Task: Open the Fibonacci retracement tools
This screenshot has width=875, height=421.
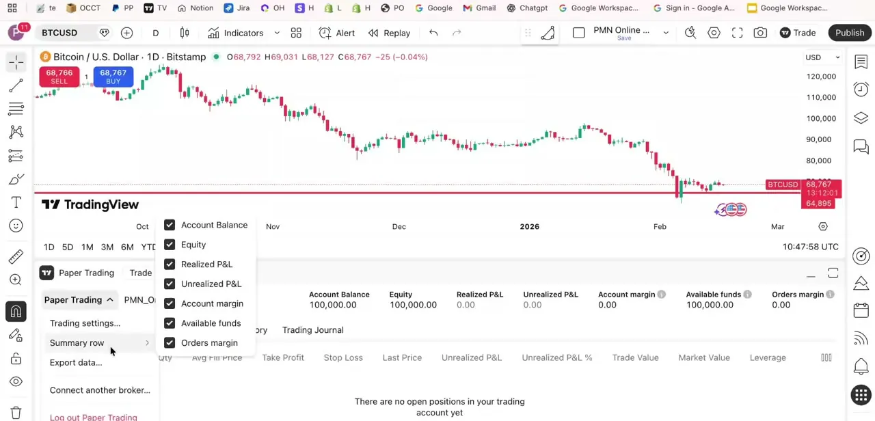Action: [x=16, y=109]
